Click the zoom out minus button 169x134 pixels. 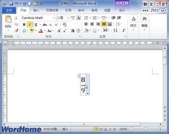point(131,129)
